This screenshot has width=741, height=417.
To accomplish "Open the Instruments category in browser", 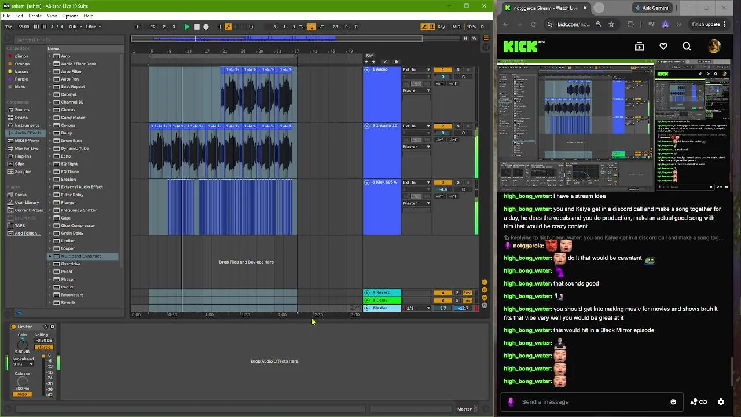I will [x=27, y=125].
